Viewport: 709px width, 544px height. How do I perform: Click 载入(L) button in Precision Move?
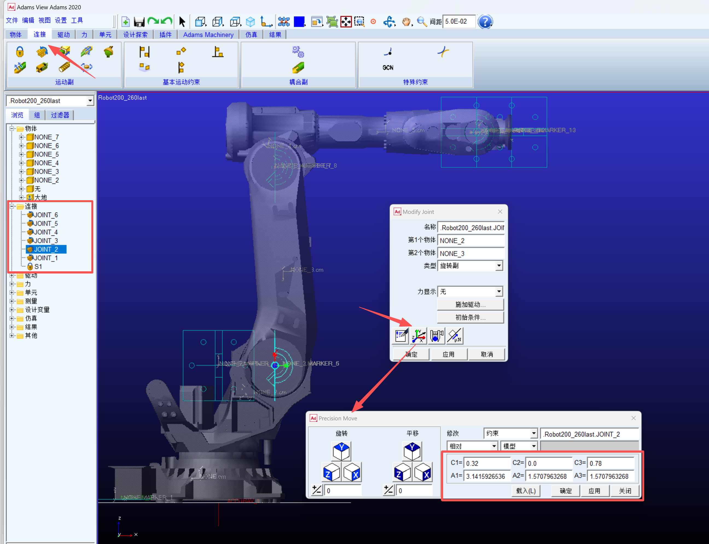525,491
